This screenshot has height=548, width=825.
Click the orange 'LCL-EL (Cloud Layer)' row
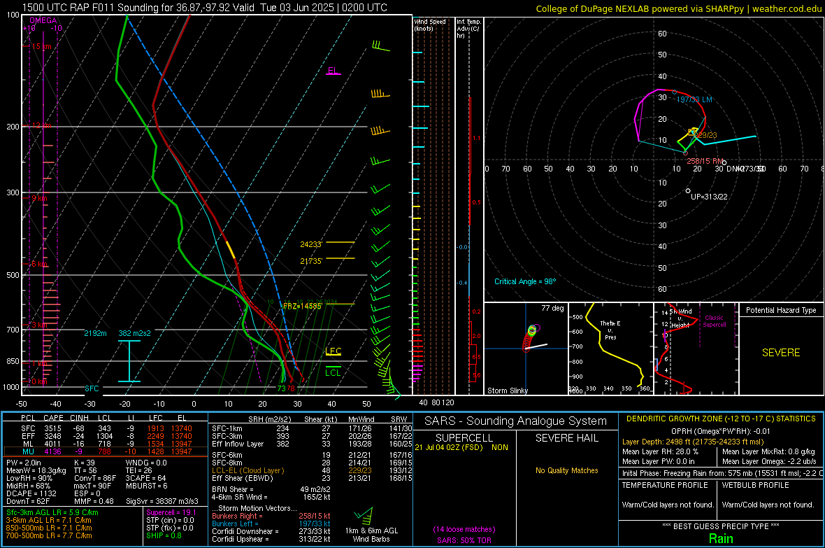[312, 470]
